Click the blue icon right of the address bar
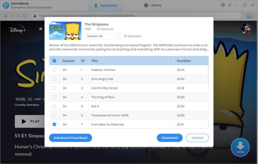This screenshot has width=258, height=164. click(249, 16)
